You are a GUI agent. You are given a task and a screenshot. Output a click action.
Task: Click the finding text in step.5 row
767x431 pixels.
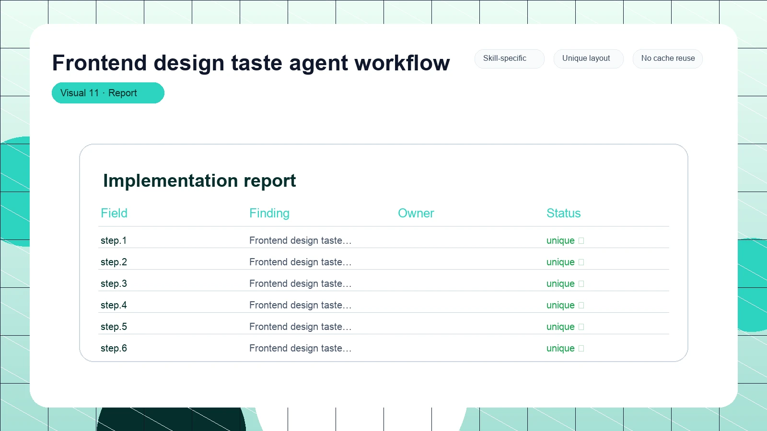pyautogui.click(x=301, y=327)
